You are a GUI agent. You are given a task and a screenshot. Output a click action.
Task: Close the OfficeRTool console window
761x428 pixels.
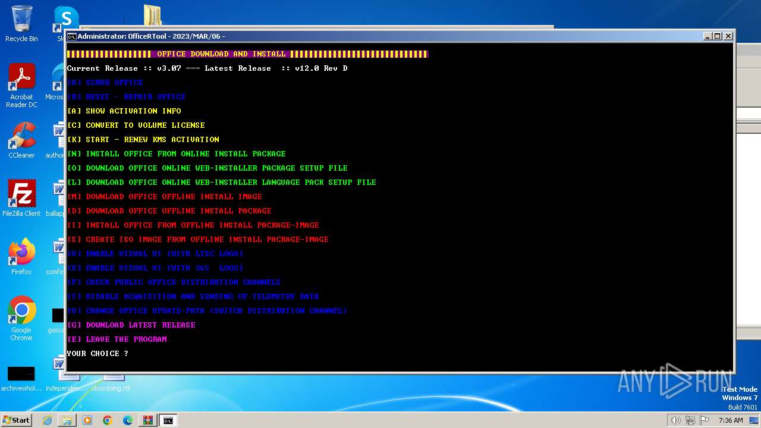728,36
